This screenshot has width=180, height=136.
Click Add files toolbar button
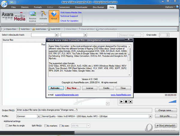pyautogui.click(x=24, y=29)
